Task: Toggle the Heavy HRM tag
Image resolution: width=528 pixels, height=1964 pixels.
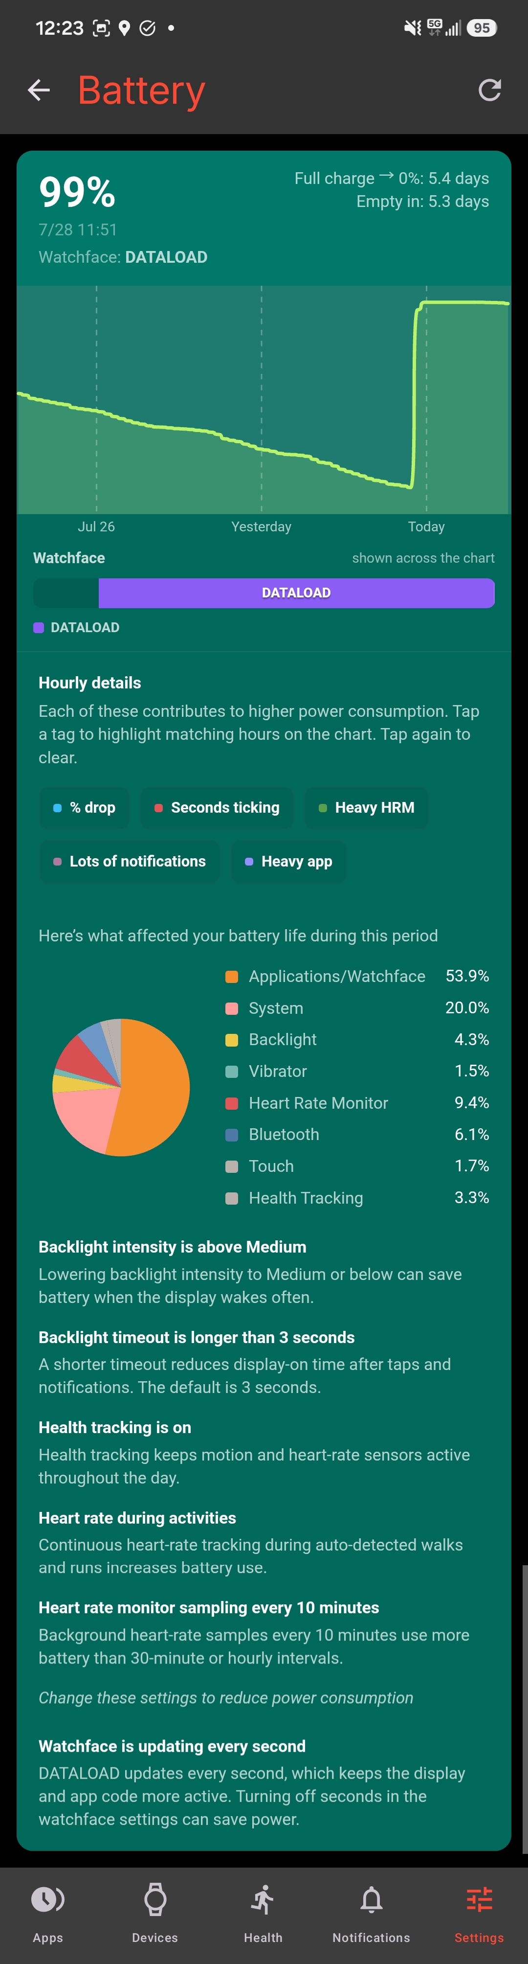Action: [367, 807]
